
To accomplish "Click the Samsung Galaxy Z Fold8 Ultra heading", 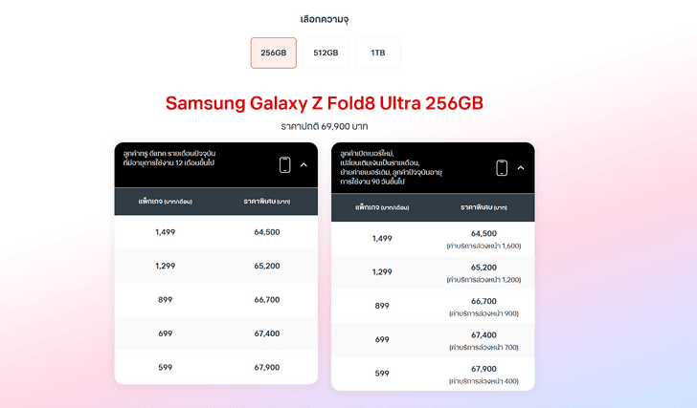I will click(x=325, y=103).
